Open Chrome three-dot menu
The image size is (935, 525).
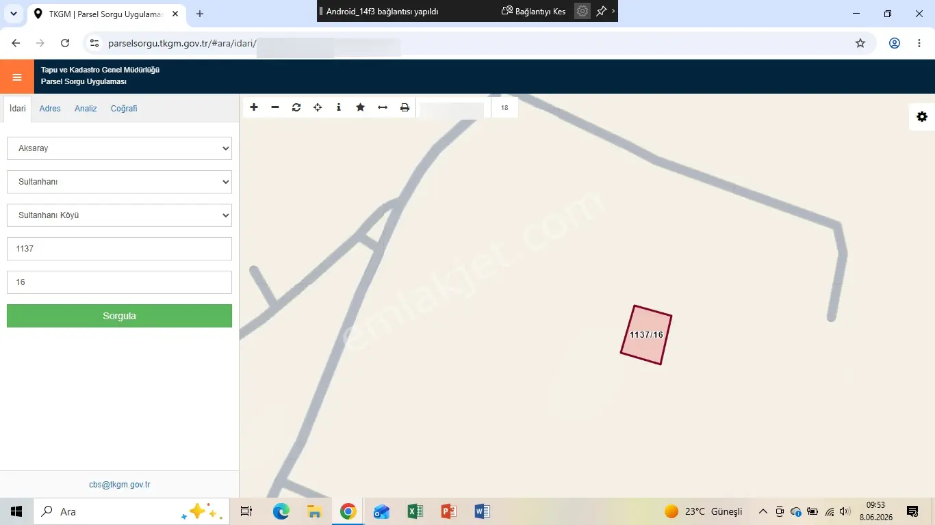tap(919, 43)
